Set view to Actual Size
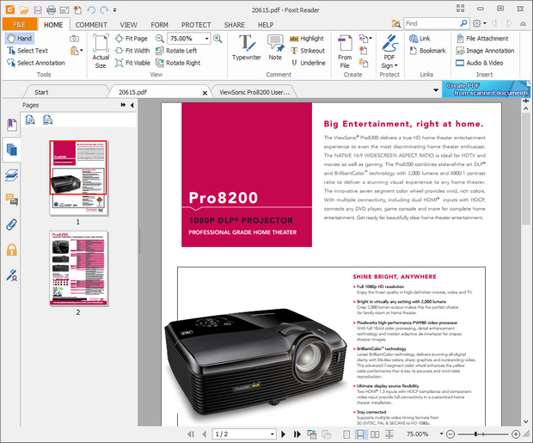533x443 pixels. click(101, 52)
